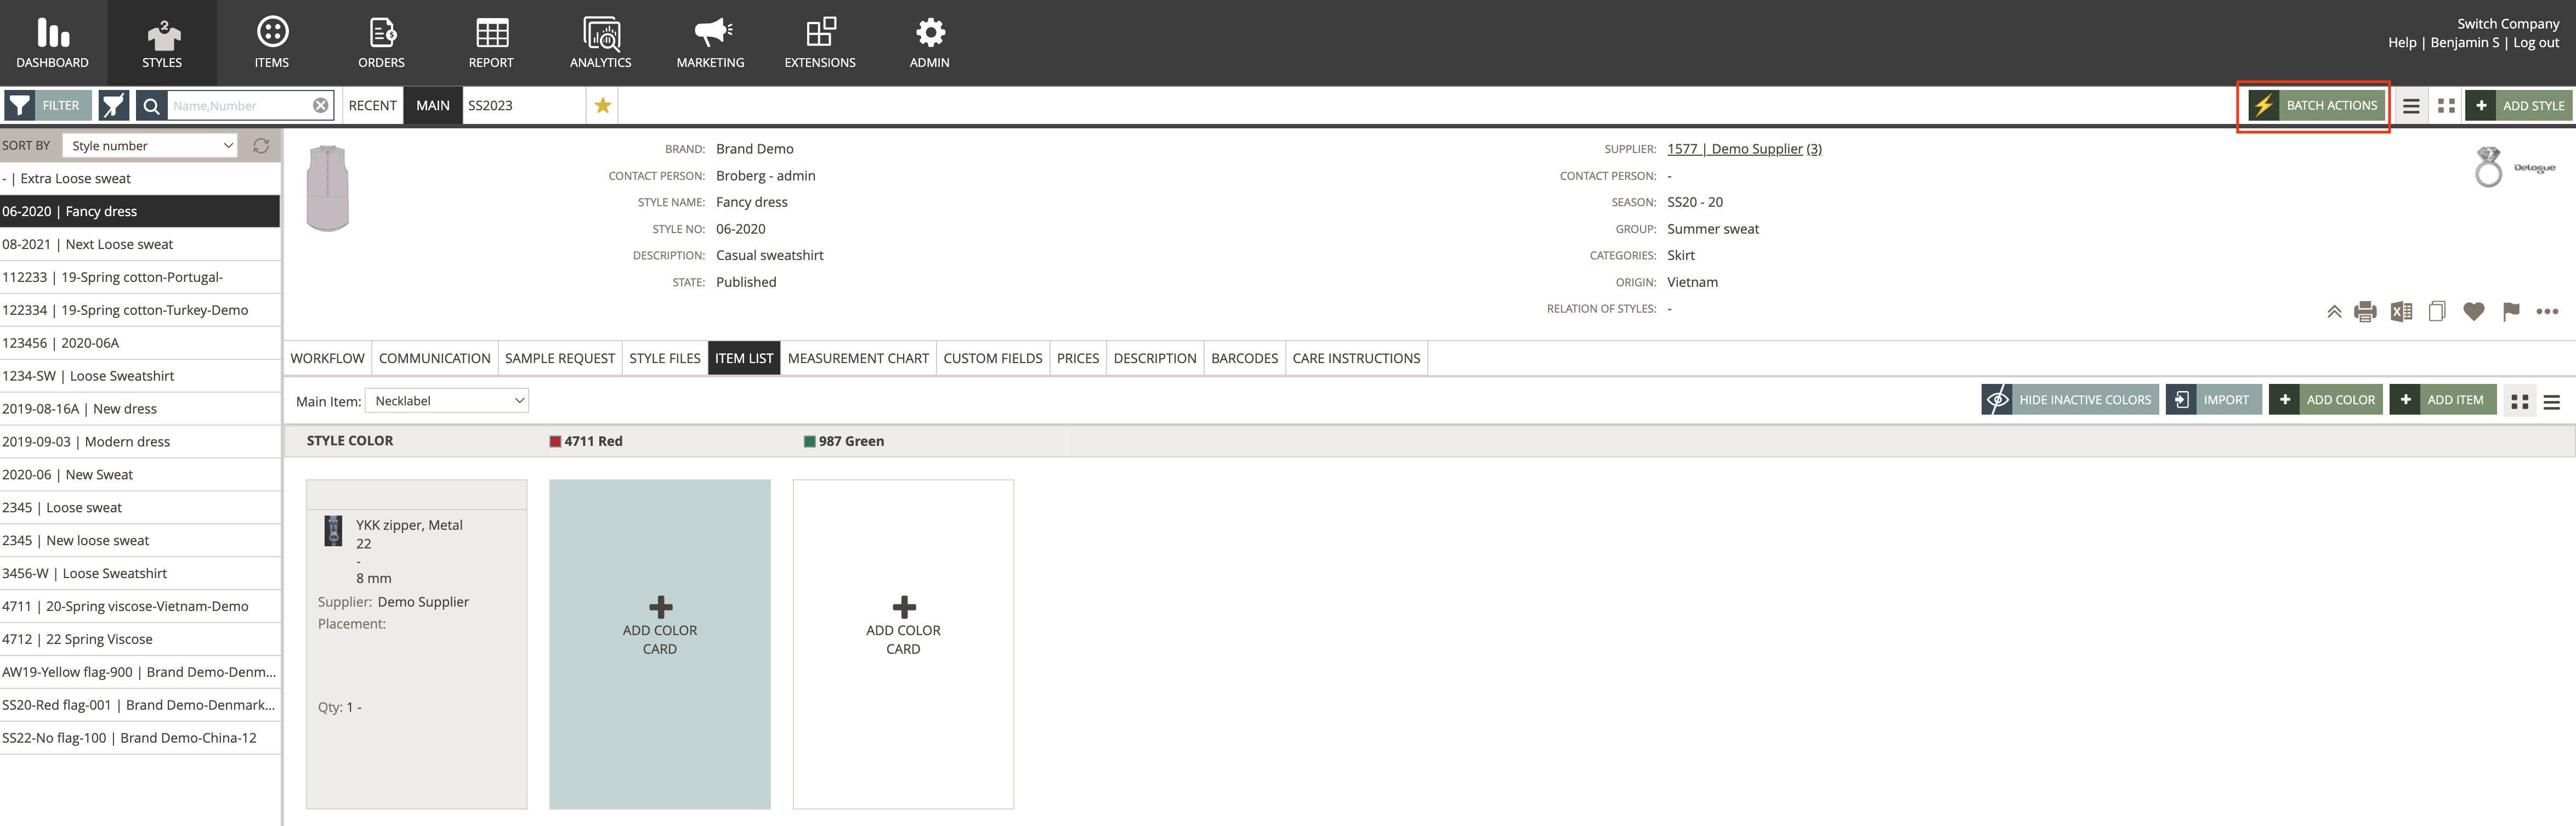Switch to the Measurement Chart tab

(x=858, y=357)
